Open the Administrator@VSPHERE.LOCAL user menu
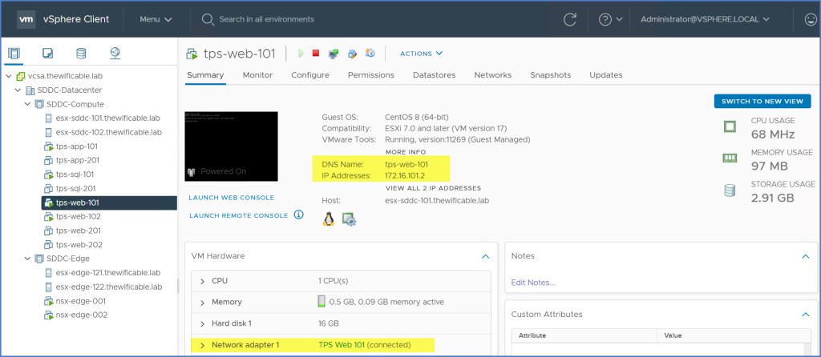Viewport: 821px width, 357px height. pos(705,19)
